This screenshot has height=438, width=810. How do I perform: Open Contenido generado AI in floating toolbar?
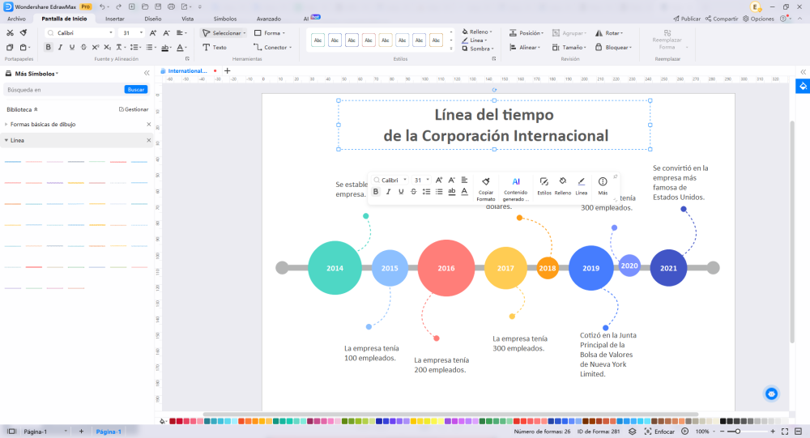[515, 188]
